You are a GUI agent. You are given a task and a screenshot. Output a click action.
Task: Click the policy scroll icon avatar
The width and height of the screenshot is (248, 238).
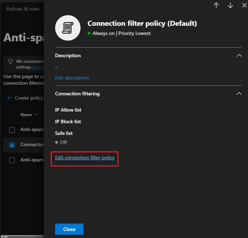[x=68, y=28]
